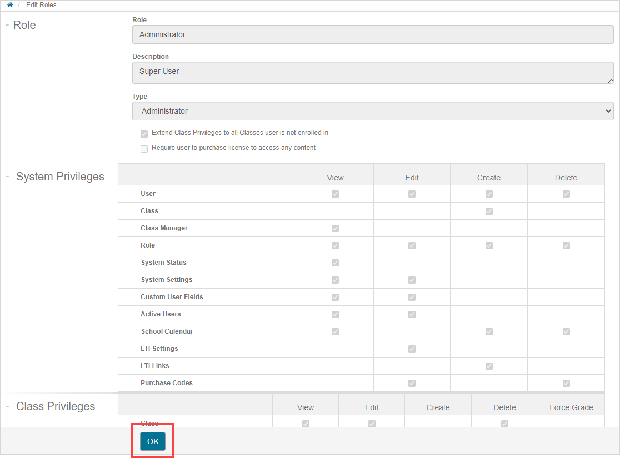The width and height of the screenshot is (620, 458).
Task: Disable the Custom User Fields Edit privilege
Action: 412,297
